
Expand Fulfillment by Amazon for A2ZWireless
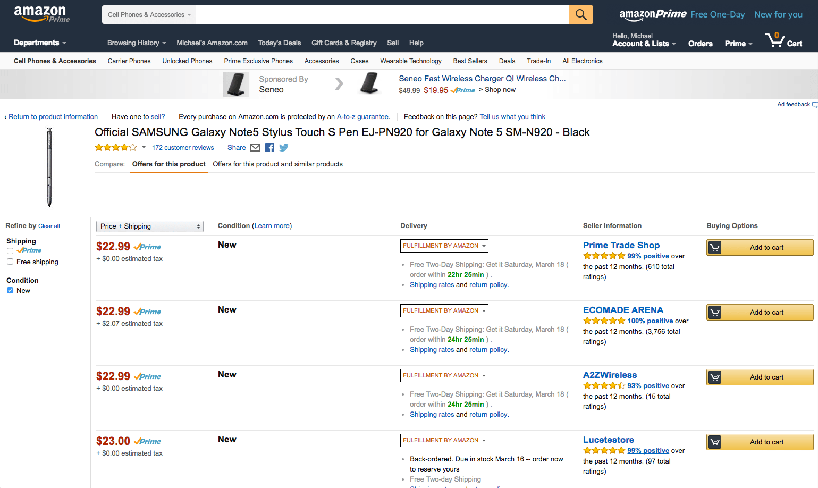point(444,375)
